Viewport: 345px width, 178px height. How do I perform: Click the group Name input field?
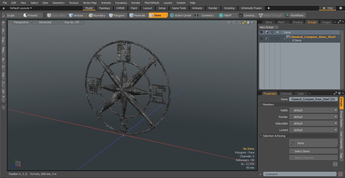313,99
